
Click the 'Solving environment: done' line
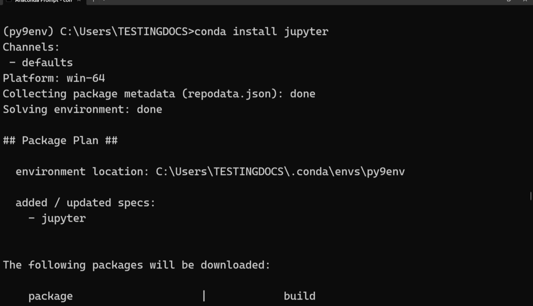[82, 110]
